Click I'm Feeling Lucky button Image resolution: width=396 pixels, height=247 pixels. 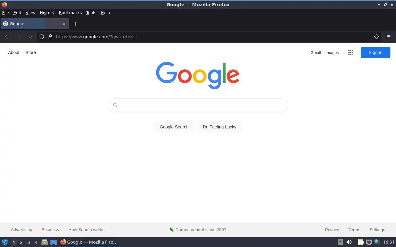pos(219,127)
